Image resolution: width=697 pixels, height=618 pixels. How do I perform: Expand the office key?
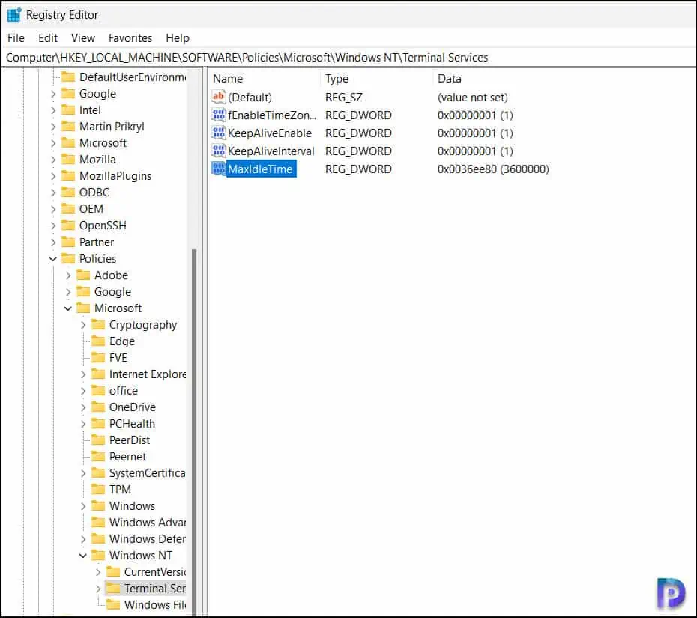83,390
